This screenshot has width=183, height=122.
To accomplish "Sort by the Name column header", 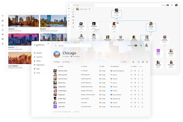I will [61, 66].
